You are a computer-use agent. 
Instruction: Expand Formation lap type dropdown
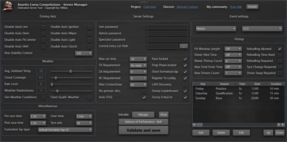tap(65, 130)
